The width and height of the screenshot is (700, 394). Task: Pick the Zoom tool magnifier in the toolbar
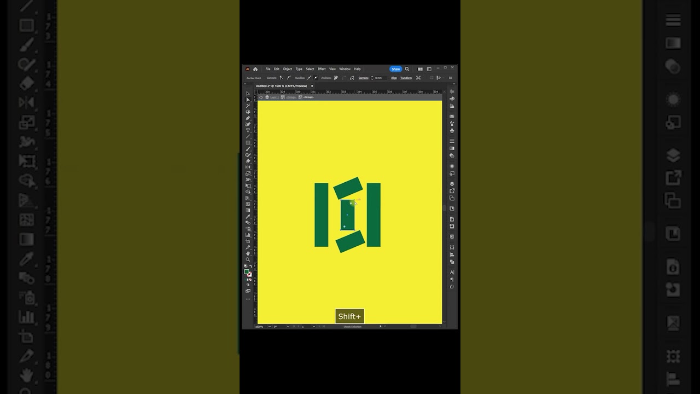(248, 259)
